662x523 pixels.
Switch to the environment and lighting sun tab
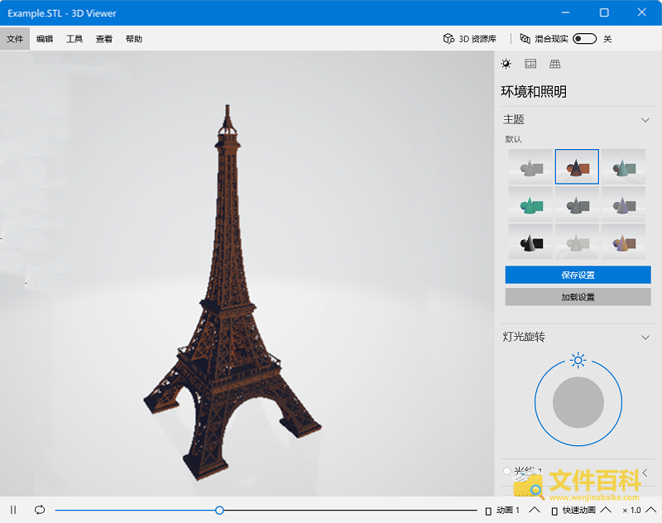click(x=506, y=64)
